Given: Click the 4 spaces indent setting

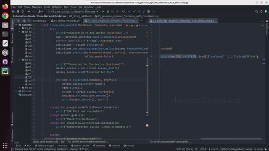Looking at the screenshot, I should [213, 149].
